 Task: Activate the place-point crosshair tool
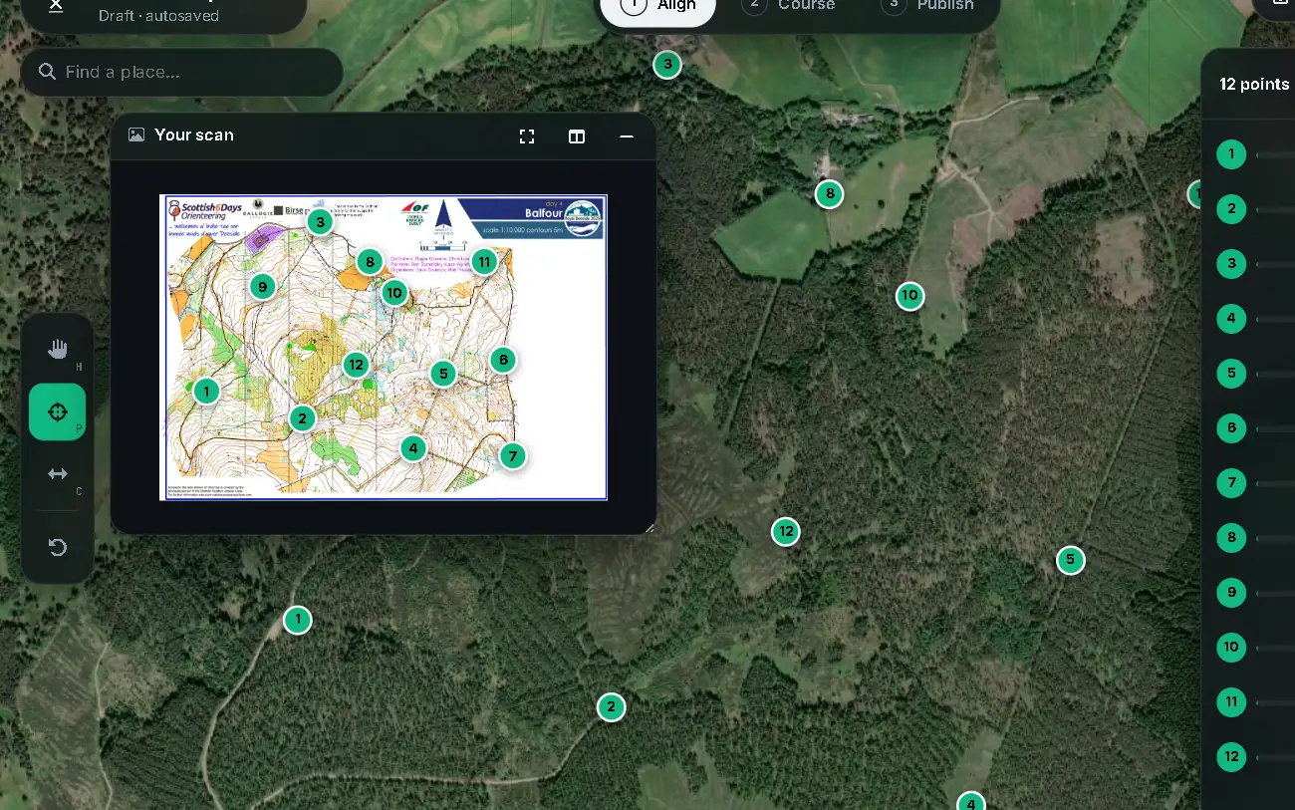coord(58,411)
